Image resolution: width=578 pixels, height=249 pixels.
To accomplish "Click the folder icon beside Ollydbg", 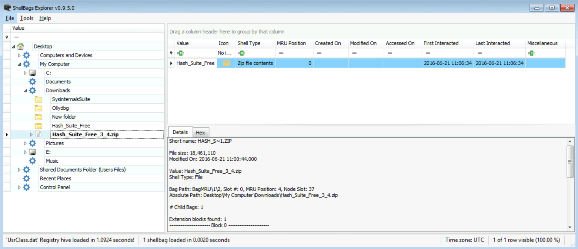I will 39,108.
